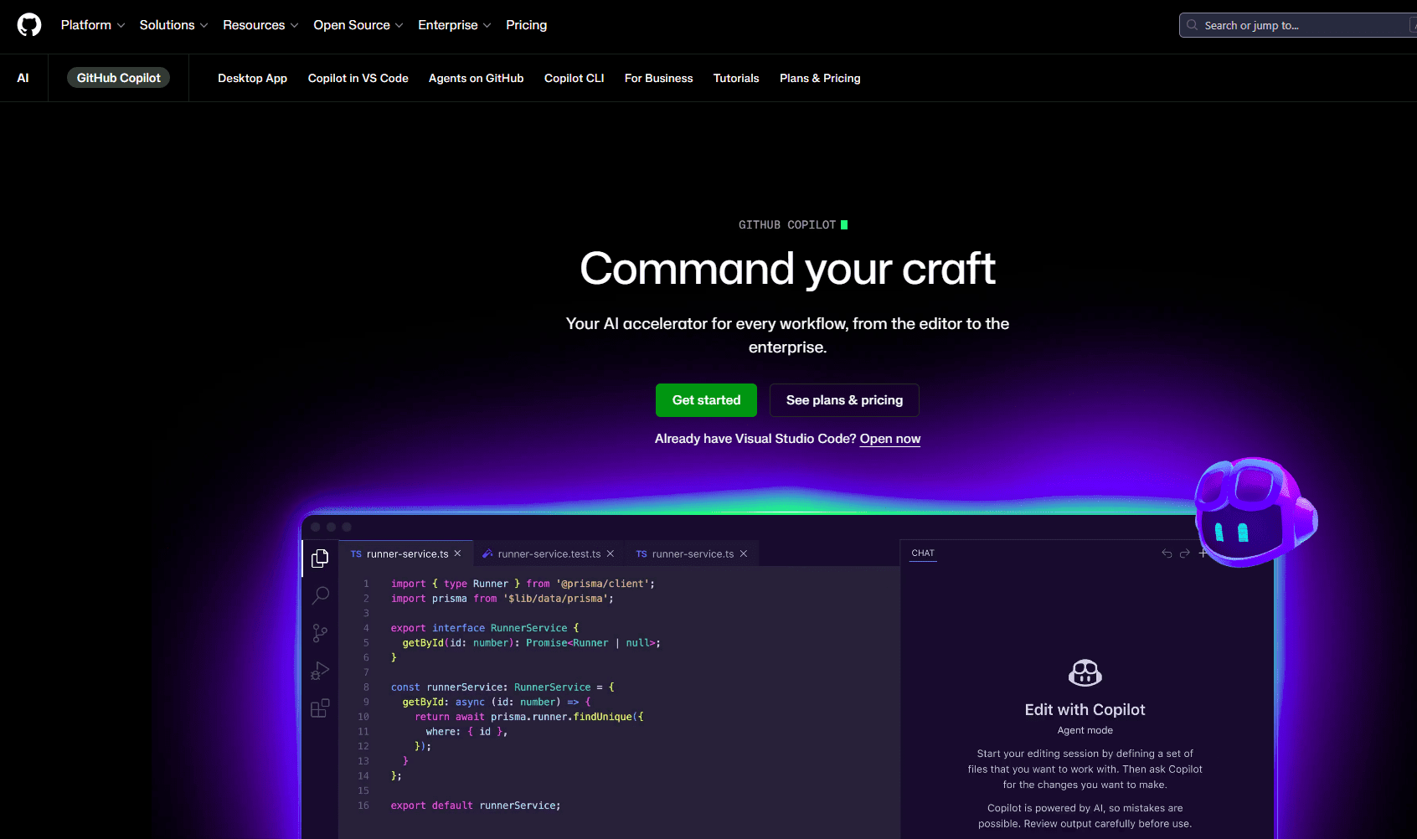This screenshot has width=1417, height=839.
Task: Click the Open now link
Action: (889, 439)
